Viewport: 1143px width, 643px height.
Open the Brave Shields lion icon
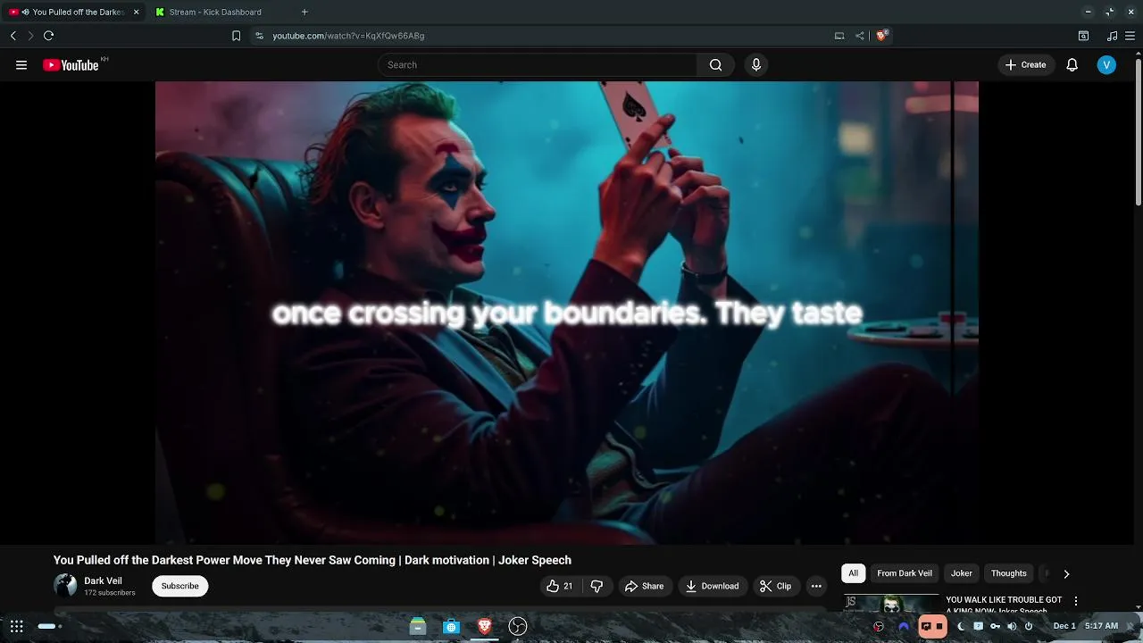pos(882,36)
